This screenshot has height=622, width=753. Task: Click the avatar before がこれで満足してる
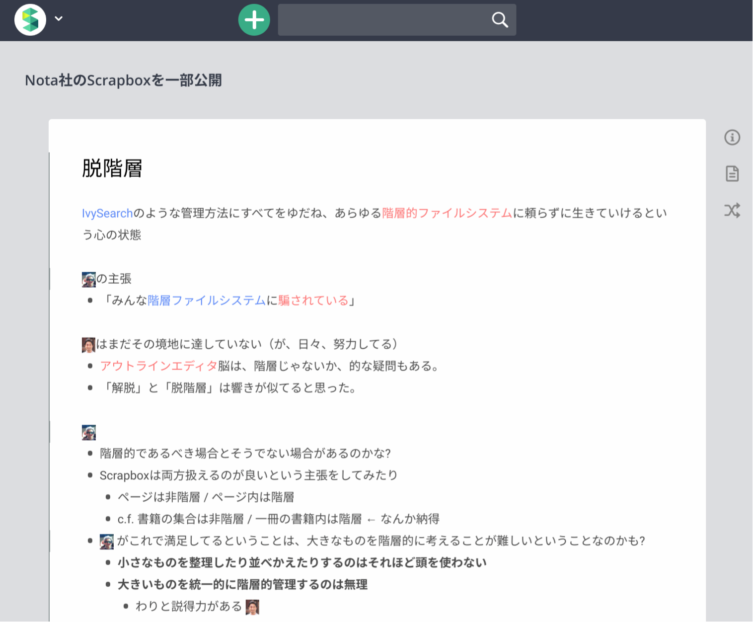[x=107, y=542]
